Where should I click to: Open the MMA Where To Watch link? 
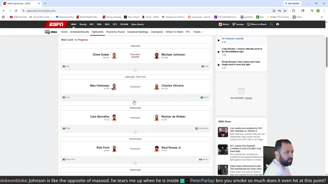pyautogui.click(x=174, y=32)
